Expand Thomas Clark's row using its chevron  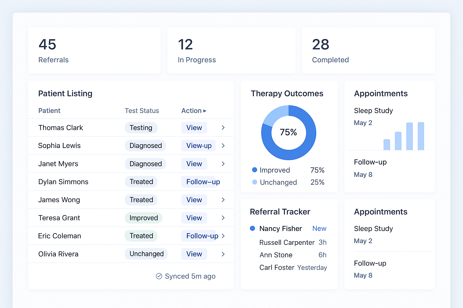click(223, 128)
